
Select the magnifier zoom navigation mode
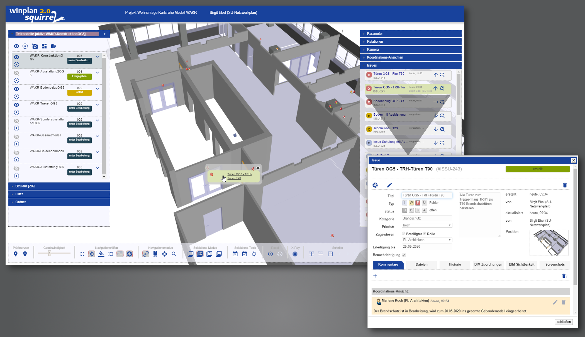[174, 254]
